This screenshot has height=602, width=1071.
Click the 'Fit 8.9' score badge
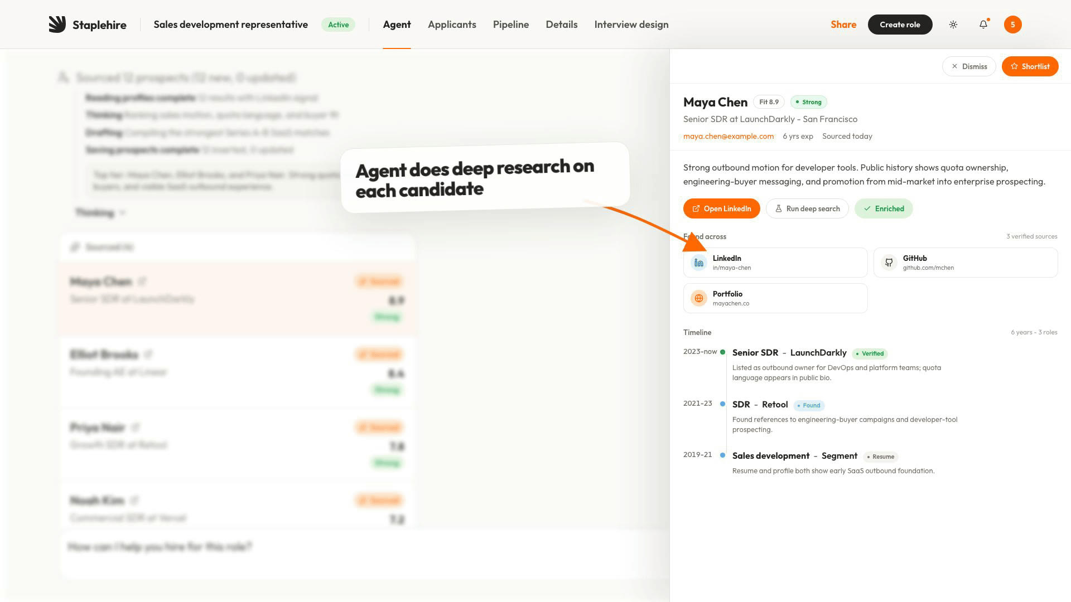[x=769, y=102]
